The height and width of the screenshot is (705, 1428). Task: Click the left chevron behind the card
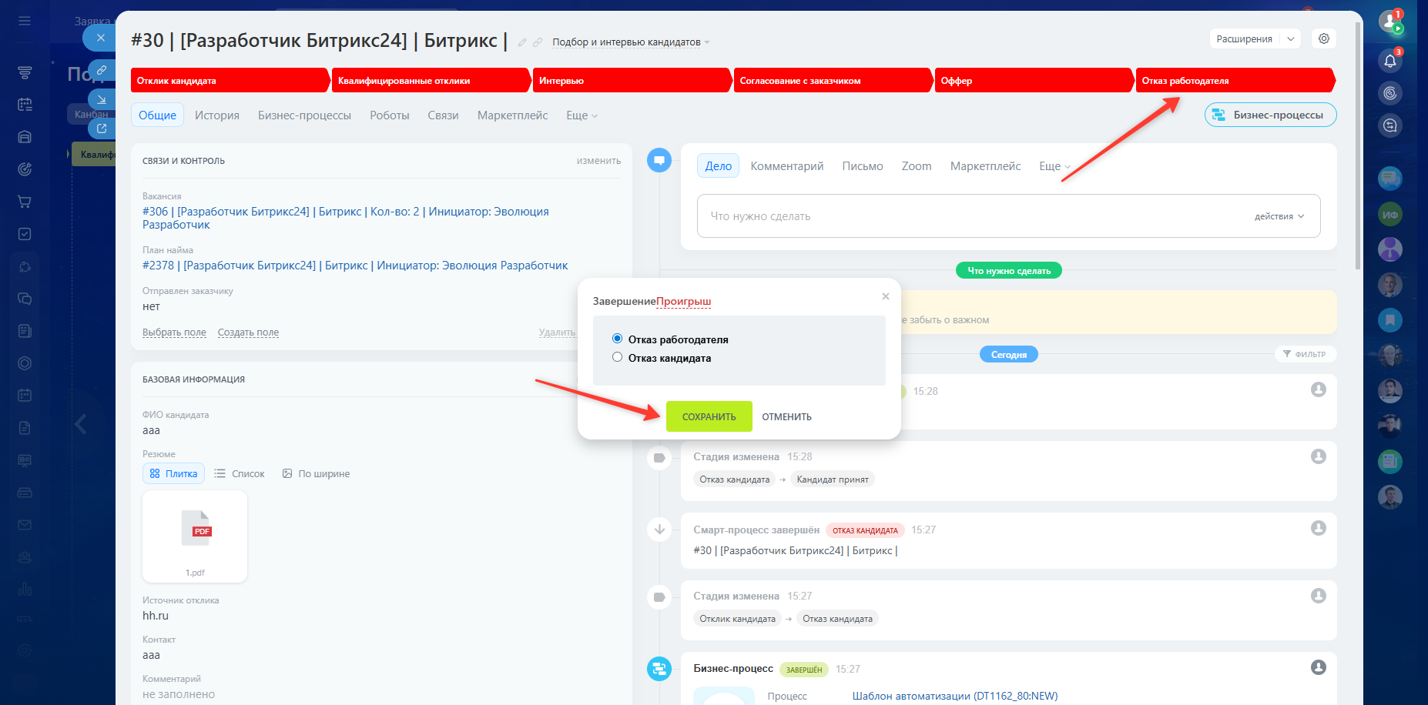(81, 423)
